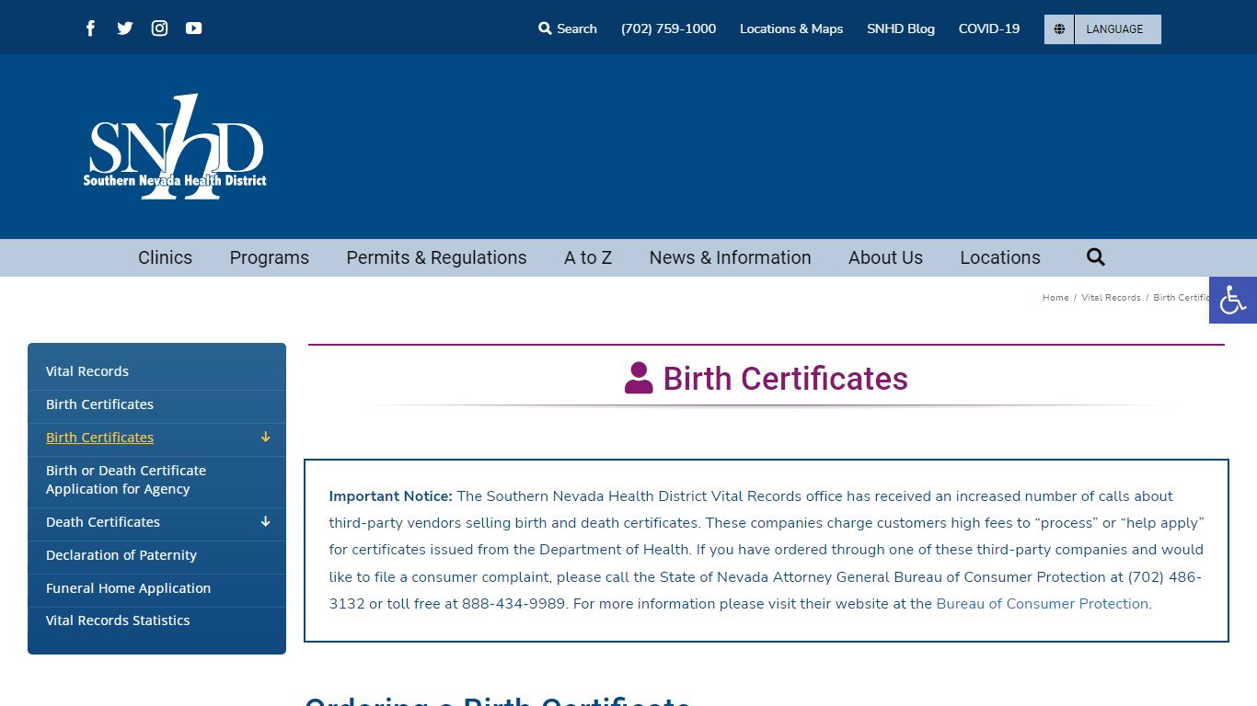Open Death Certificates in the sidebar

(103, 522)
